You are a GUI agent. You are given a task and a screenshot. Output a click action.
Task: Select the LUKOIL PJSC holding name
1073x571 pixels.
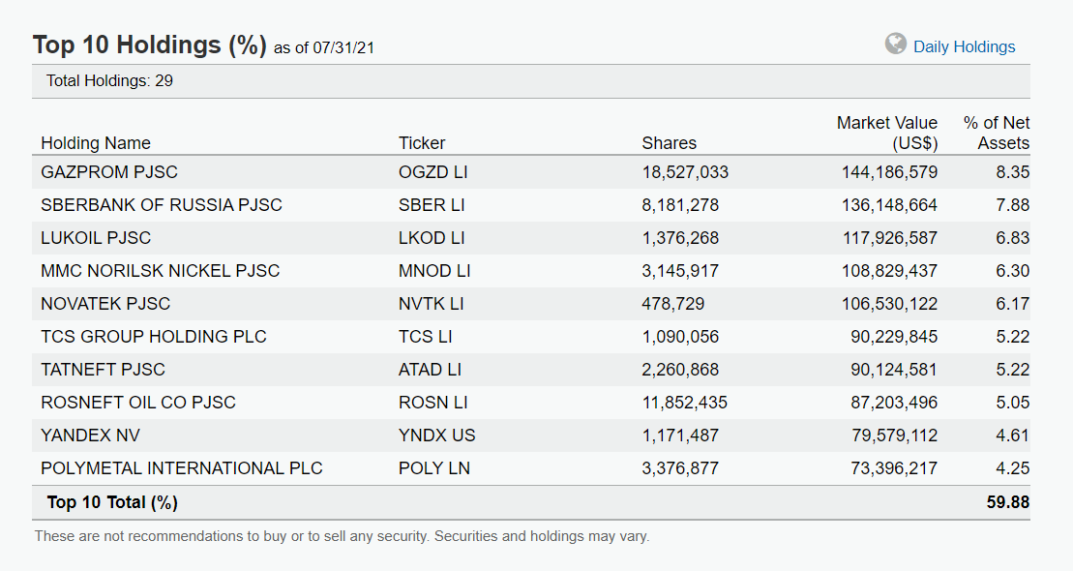(x=96, y=238)
